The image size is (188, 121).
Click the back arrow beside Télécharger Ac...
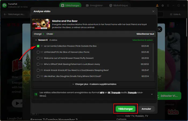[x=5, y=14]
